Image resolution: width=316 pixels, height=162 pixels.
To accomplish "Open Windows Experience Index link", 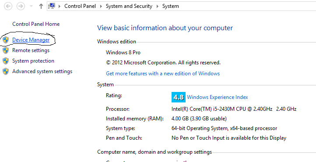I will click(x=218, y=97).
